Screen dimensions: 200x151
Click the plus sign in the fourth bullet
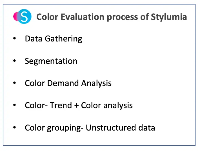coord(76,106)
